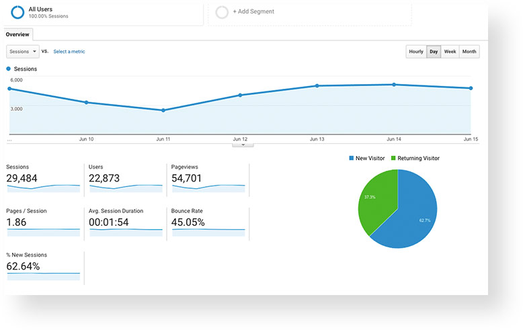Image resolution: width=523 pixels, height=330 pixels.
Task: Click the Jun 11 data point on chart
Action: [x=163, y=110]
